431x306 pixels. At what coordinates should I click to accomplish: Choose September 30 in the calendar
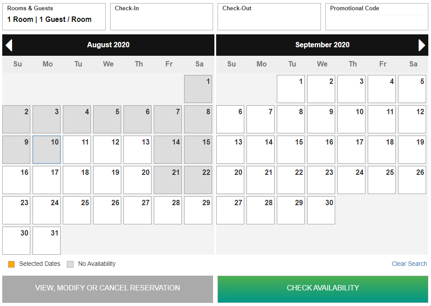pos(321,211)
